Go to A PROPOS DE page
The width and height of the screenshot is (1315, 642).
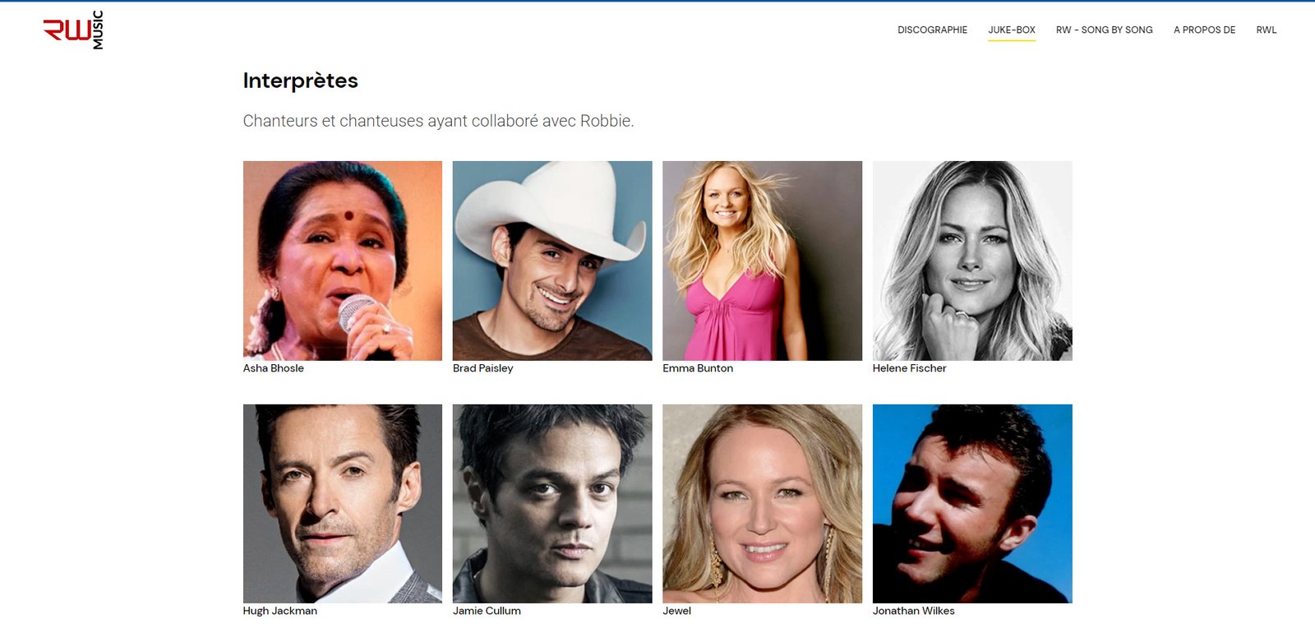1204,30
